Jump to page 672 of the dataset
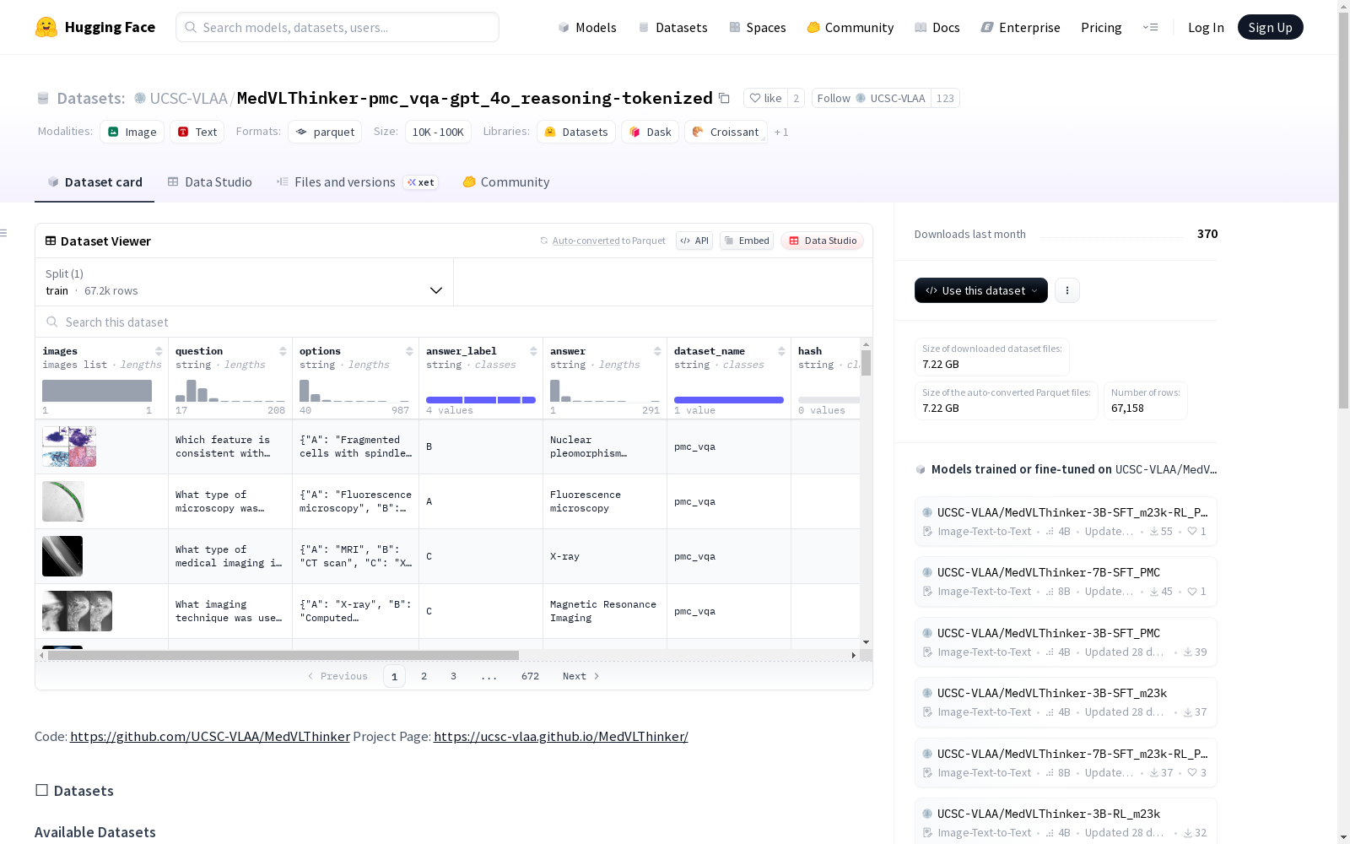The width and height of the screenshot is (1350, 844). [530, 676]
